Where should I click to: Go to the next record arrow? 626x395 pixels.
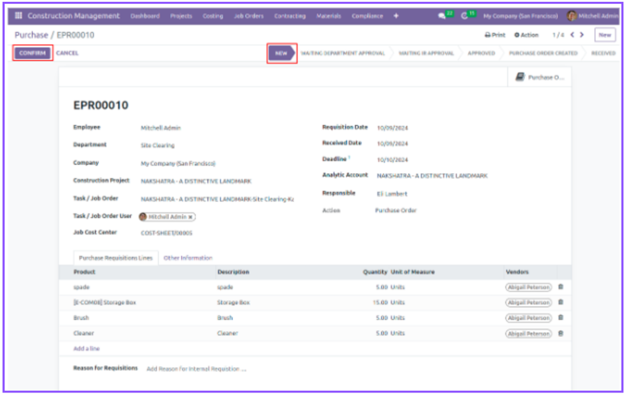click(x=582, y=35)
